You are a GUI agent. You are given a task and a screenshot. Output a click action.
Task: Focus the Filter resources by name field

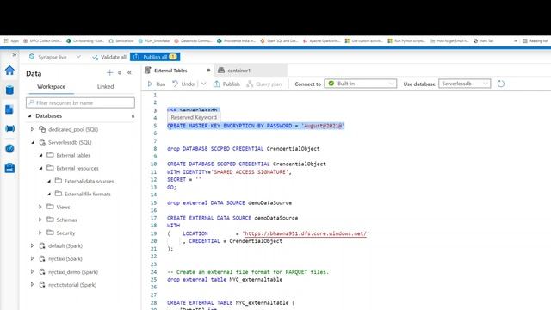pos(80,102)
